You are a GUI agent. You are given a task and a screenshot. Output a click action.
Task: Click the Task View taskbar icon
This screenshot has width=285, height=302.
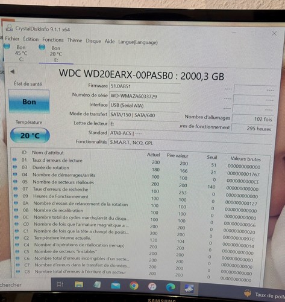[x=60, y=284]
